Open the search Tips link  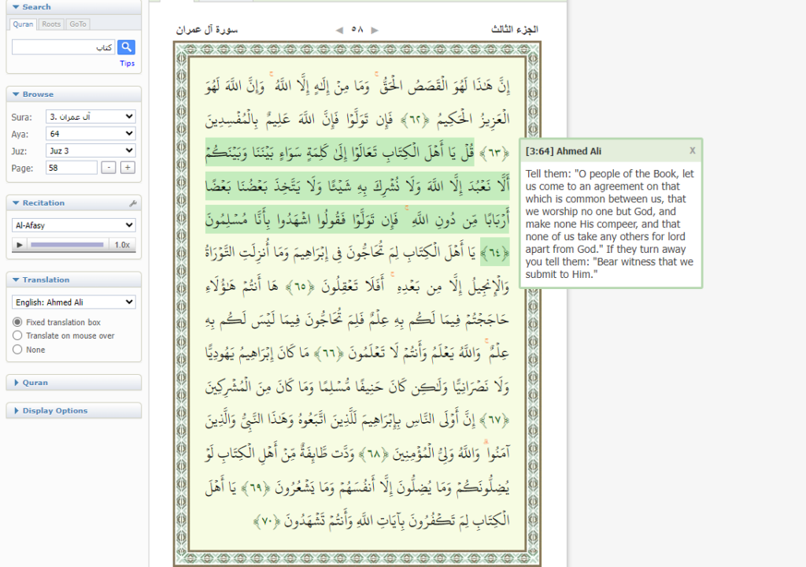click(128, 63)
